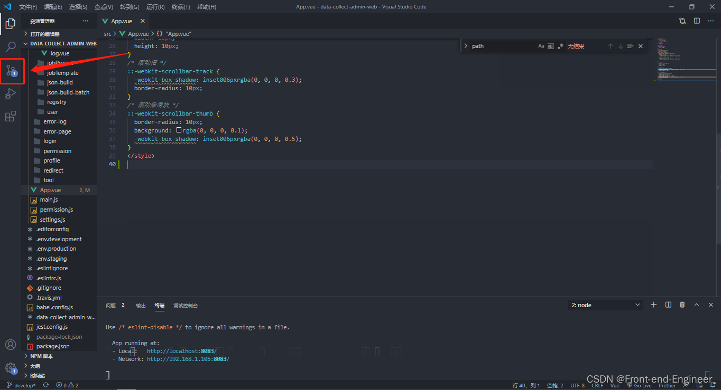Click the rgba color swatch on line 36

[179, 130]
